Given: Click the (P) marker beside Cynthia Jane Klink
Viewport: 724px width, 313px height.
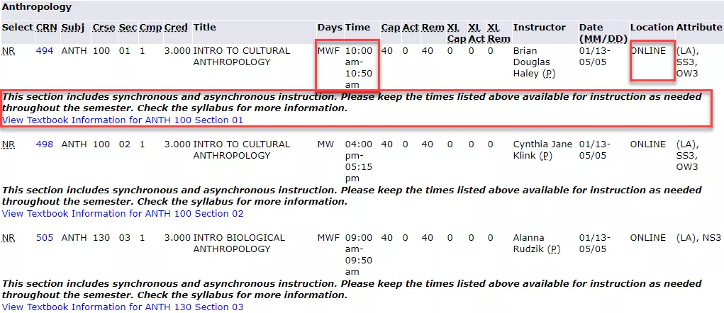Looking at the screenshot, I should [546, 156].
